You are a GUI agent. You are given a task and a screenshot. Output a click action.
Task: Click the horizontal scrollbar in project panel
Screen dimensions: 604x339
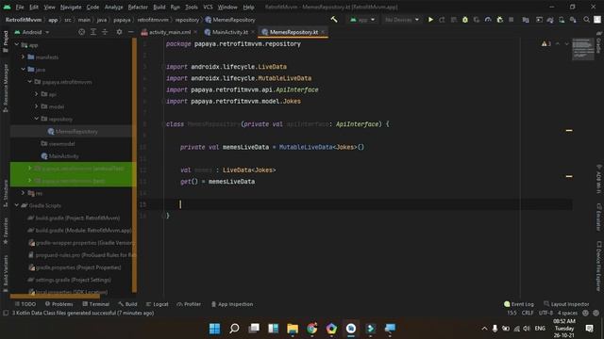55,297
